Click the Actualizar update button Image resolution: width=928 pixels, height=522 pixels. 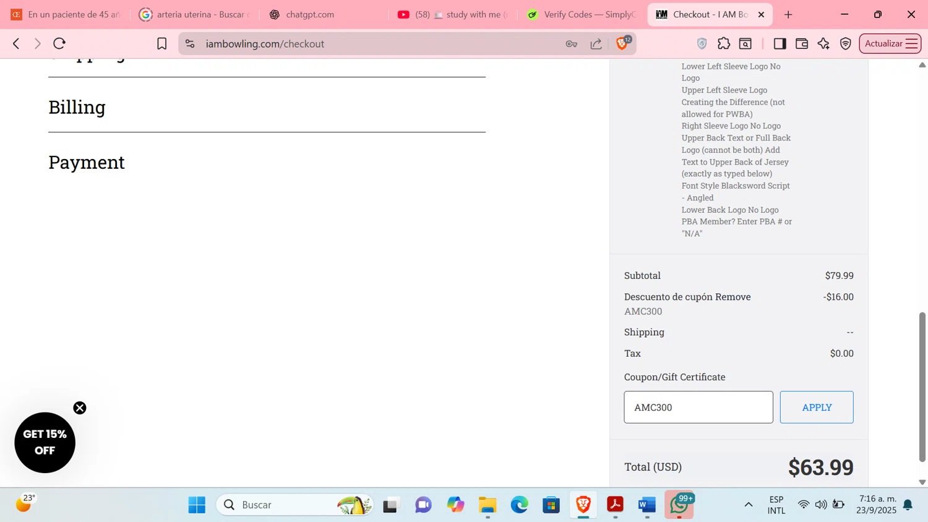(890, 44)
